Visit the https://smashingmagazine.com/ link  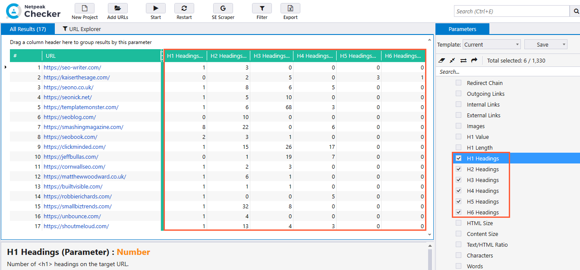coord(83,127)
